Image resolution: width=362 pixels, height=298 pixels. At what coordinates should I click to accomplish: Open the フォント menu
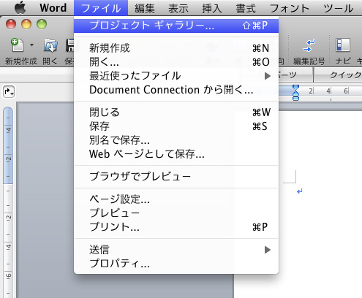pyautogui.click(x=290, y=8)
